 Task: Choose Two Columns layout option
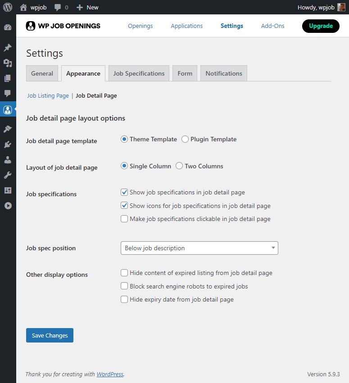coord(179,166)
